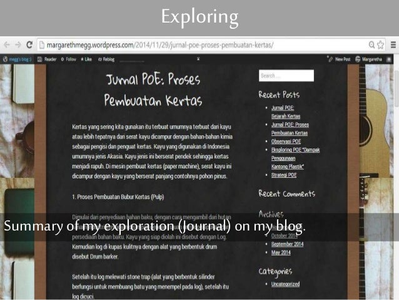Image resolution: width=399 pixels, height=300 pixels.
Task: Click the post title Jurnal POE: Proses Pembuatan Kertas
Action: pyautogui.click(x=153, y=90)
